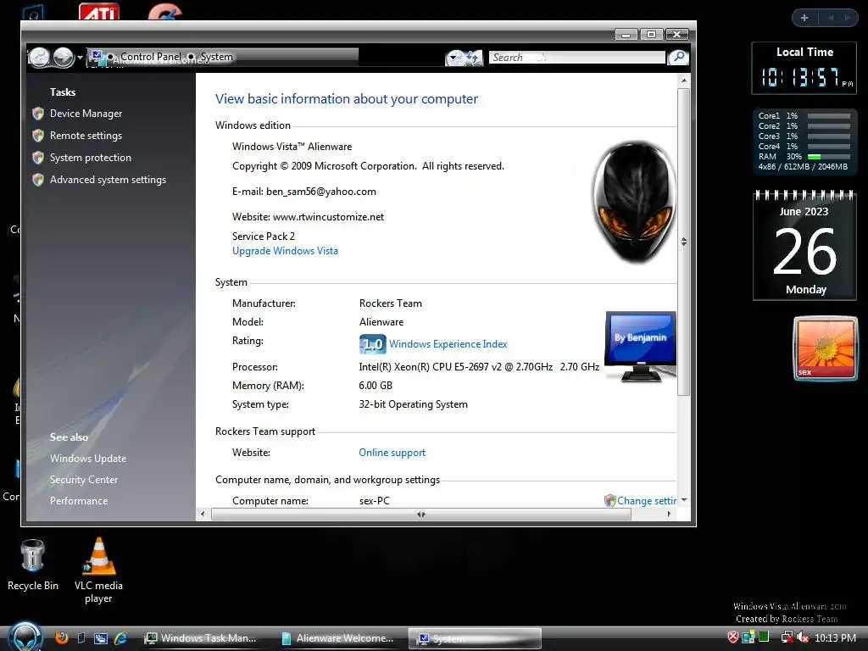This screenshot has height=651, width=868.
Task: Click the Windows Sidebar tray icon
Action: click(748, 637)
